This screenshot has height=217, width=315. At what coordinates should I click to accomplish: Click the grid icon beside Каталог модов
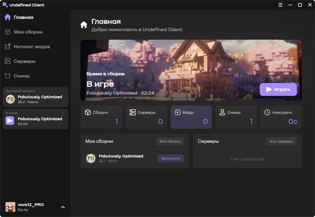(7, 46)
